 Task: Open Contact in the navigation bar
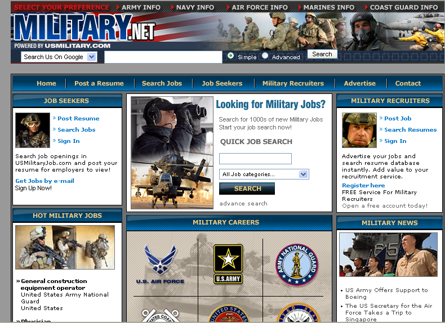pos(408,83)
